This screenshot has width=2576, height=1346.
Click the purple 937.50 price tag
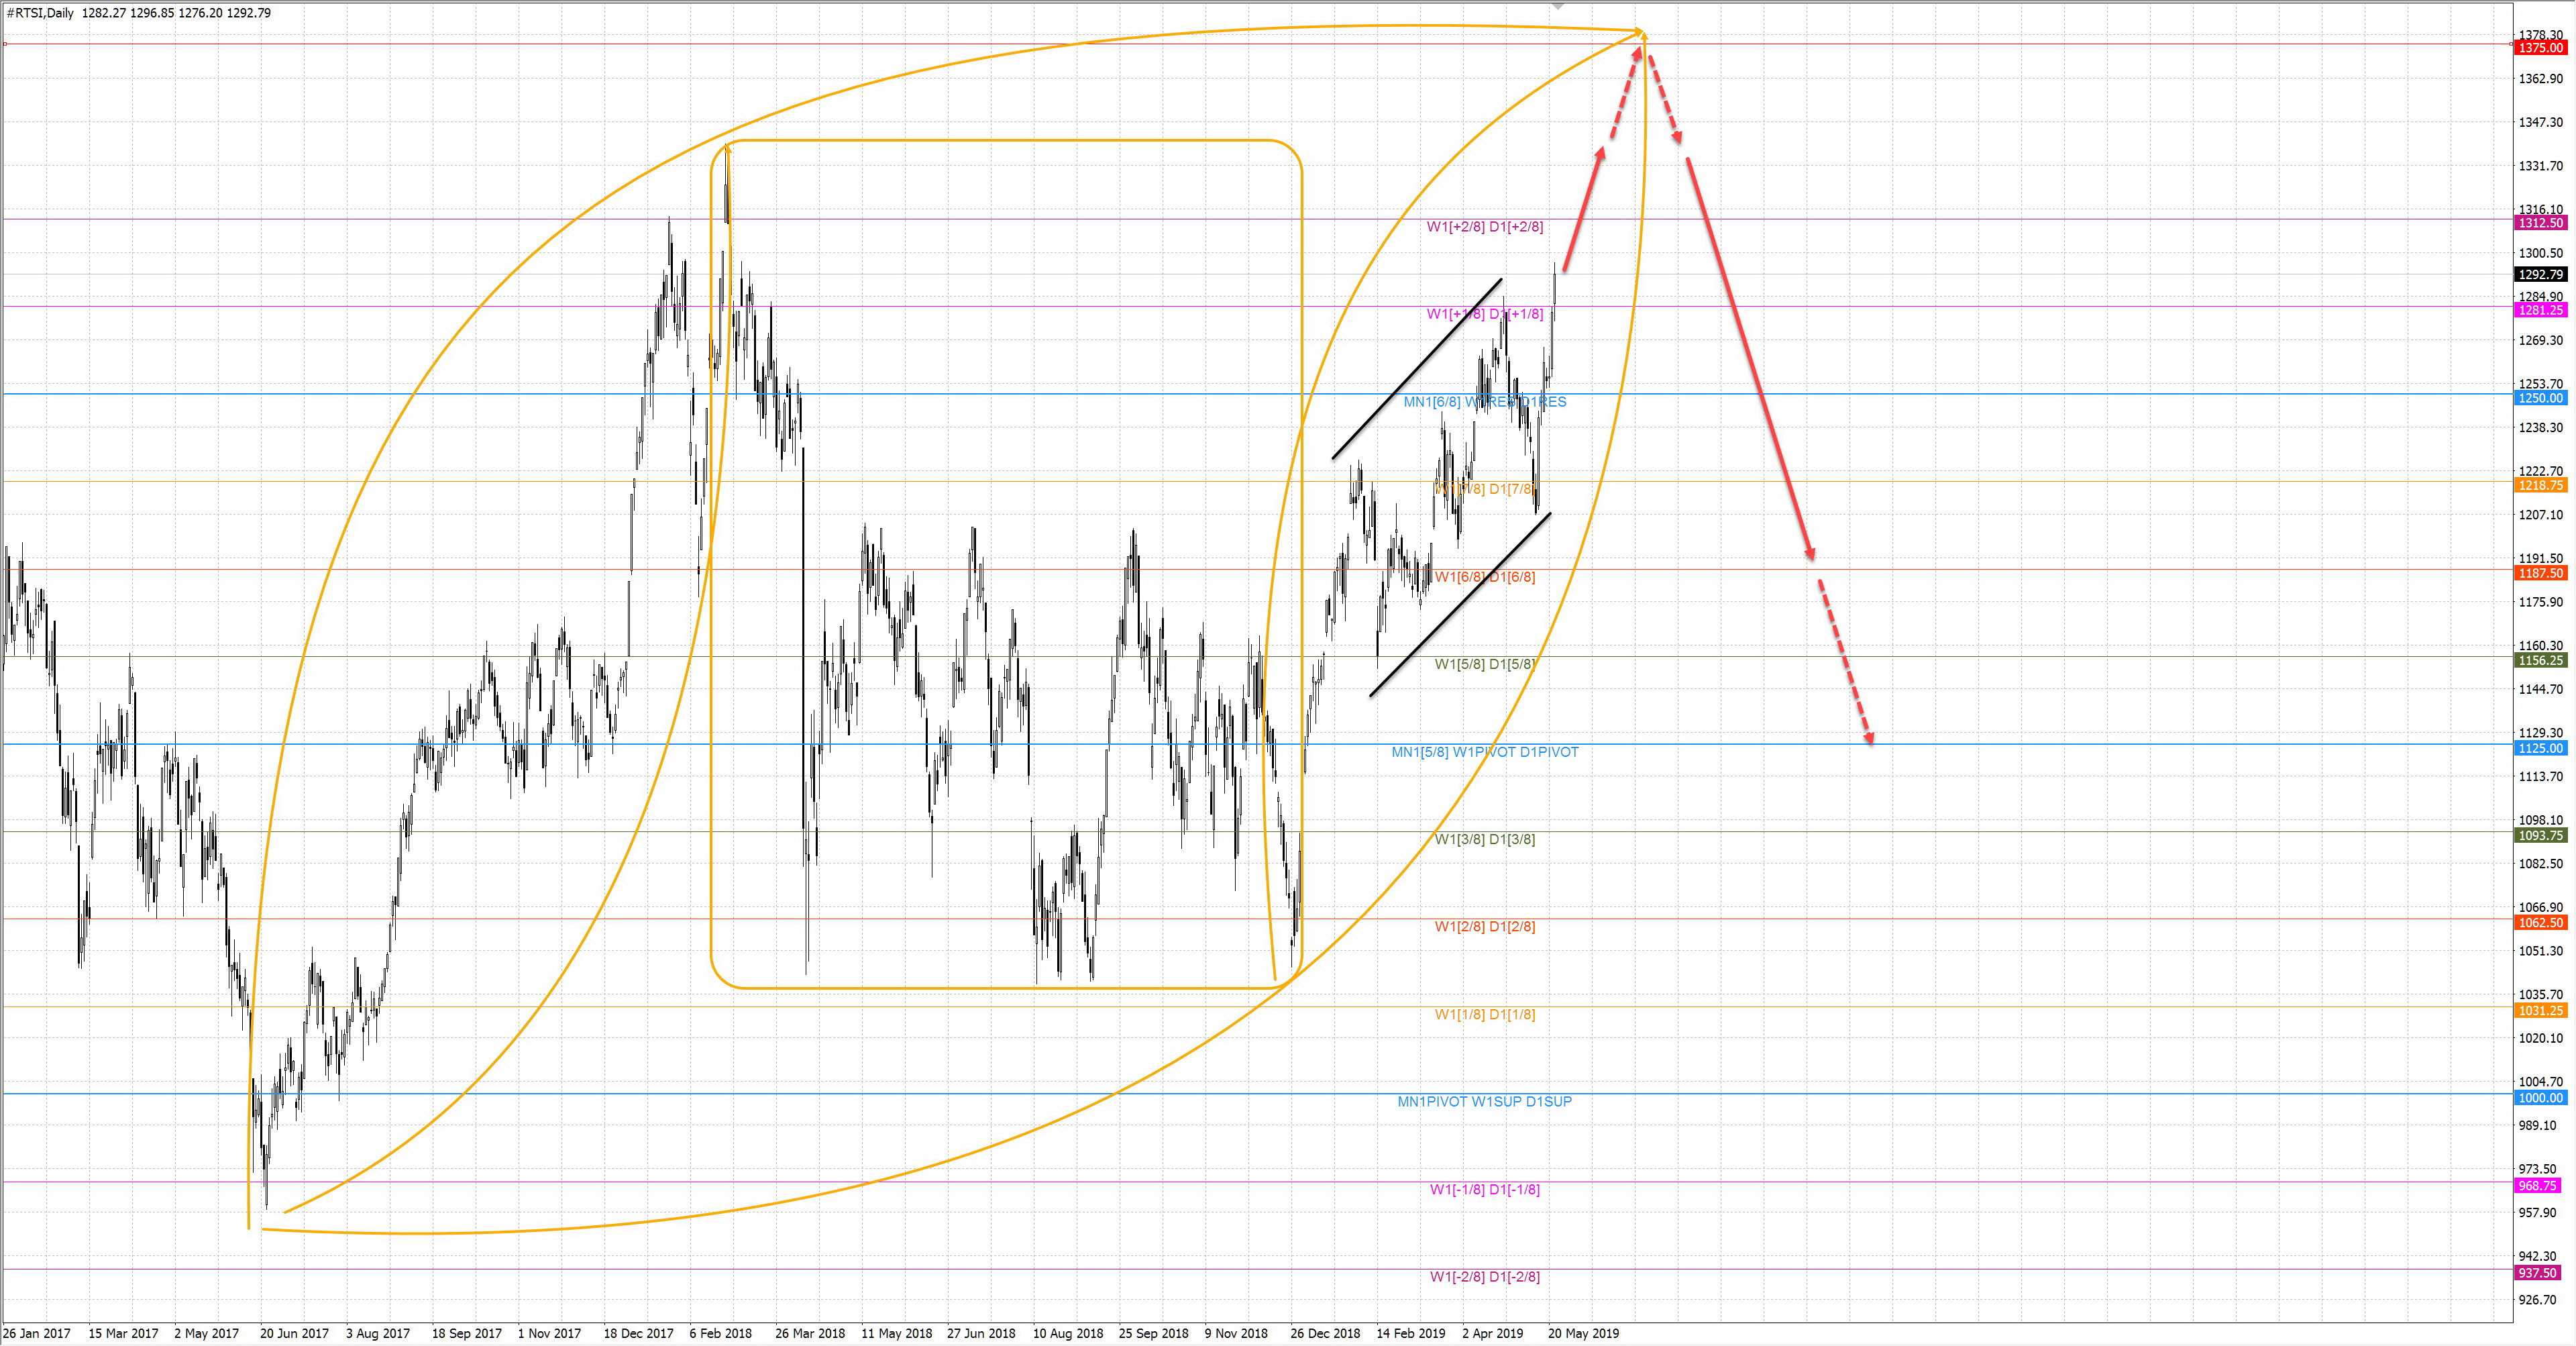(2538, 1273)
